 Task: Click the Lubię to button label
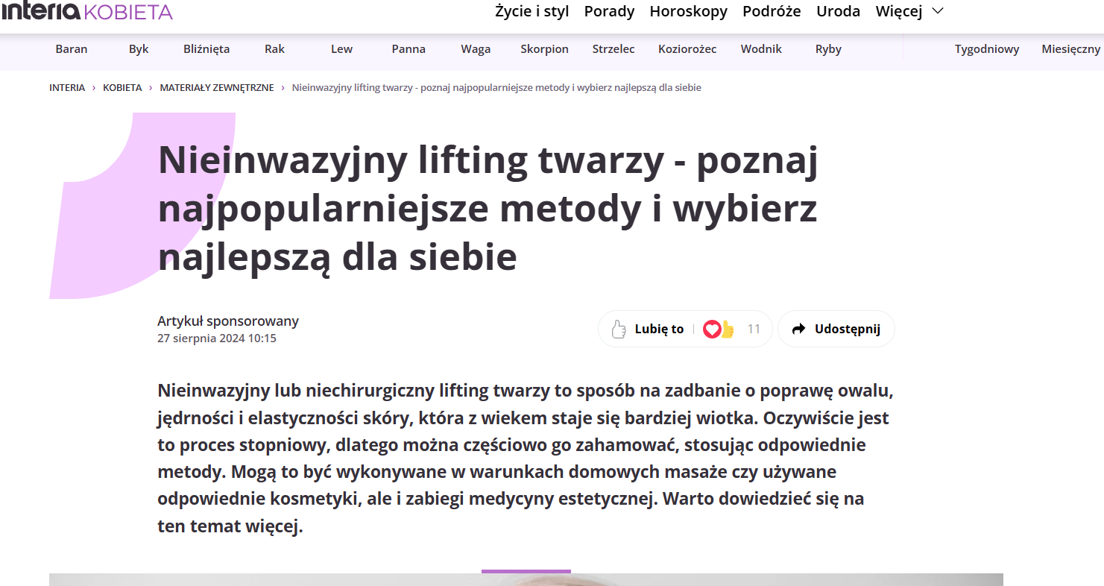[x=659, y=329]
